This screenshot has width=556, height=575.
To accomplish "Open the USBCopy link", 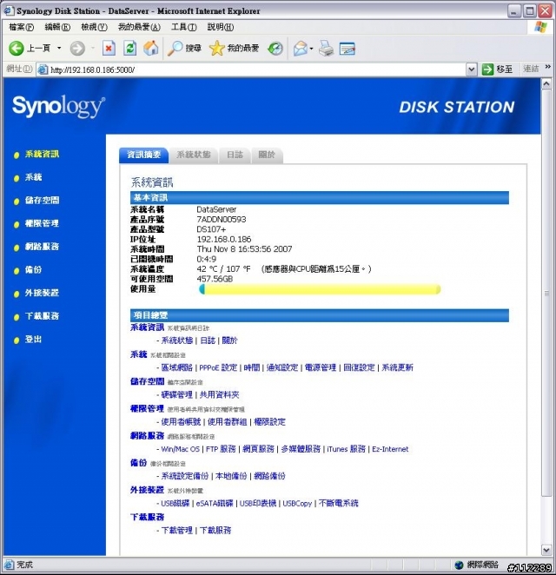I will (x=297, y=503).
